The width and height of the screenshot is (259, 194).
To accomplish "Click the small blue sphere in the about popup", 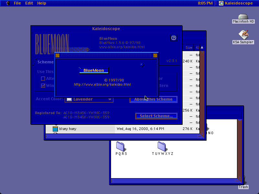I will pyautogui.click(x=142, y=65).
